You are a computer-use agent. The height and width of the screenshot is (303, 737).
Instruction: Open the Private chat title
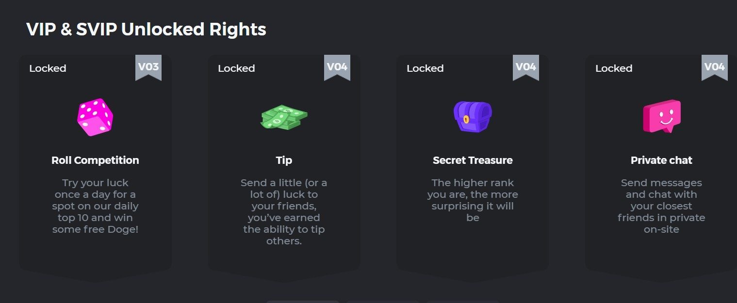(x=661, y=160)
